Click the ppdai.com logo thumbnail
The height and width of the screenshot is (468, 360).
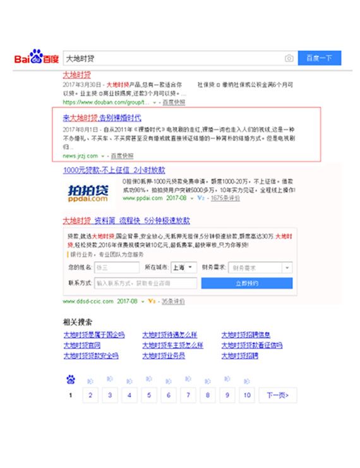tap(88, 193)
